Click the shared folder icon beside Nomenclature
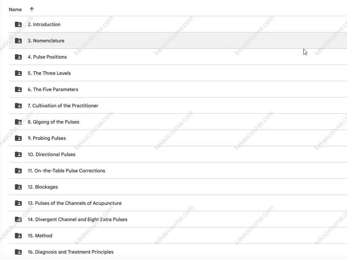Viewport: 347px width, 260px height. coord(18,41)
